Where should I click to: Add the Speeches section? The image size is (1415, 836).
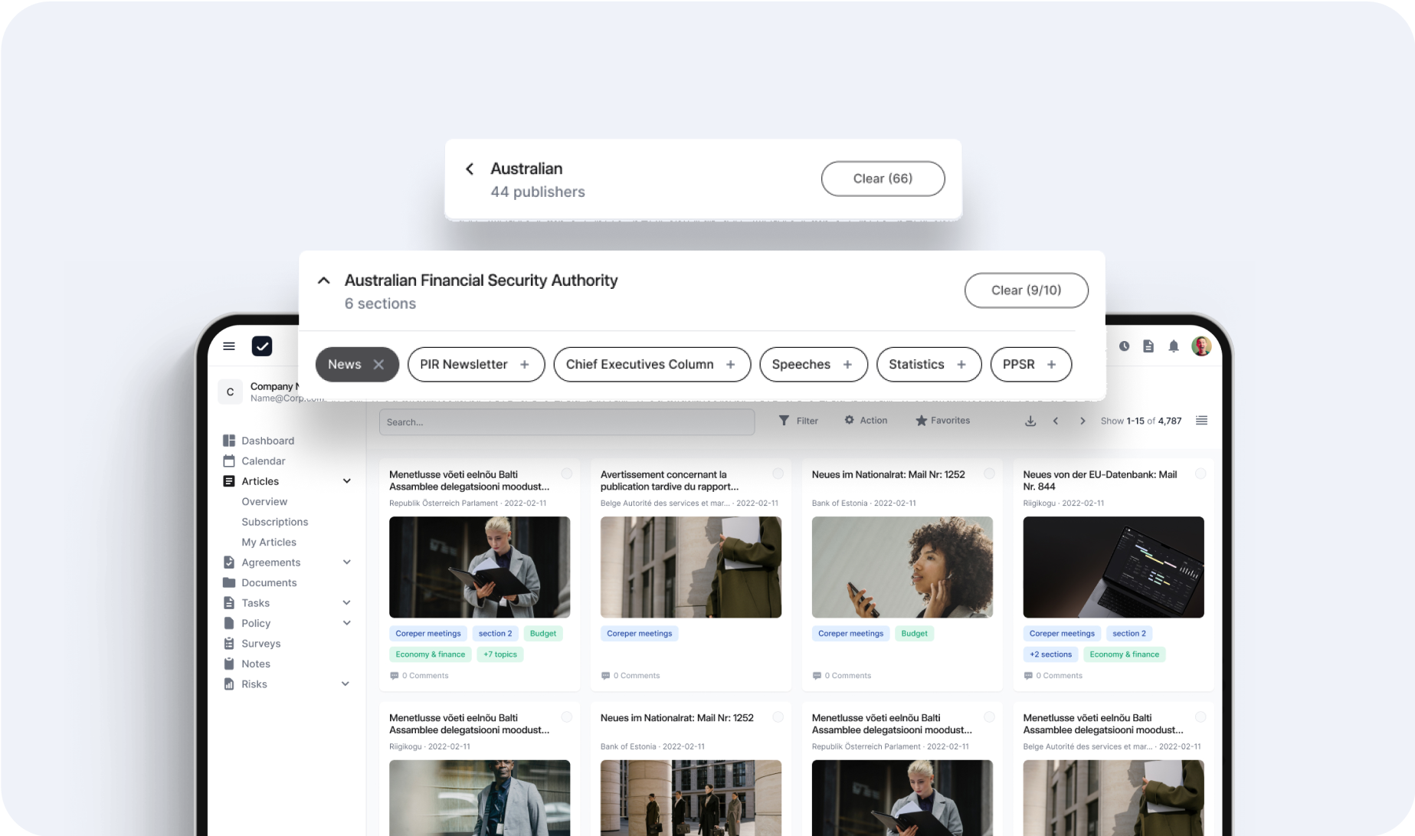[x=847, y=365]
